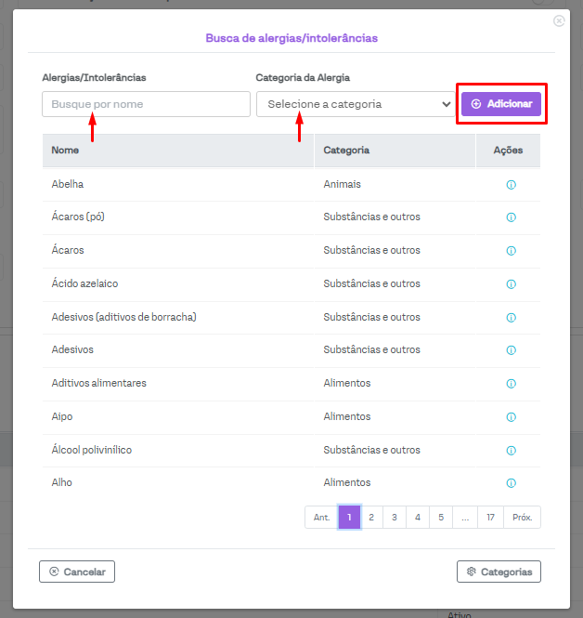Click info icon for Abelha row
This screenshot has width=583, height=618.
pos(511,185)
